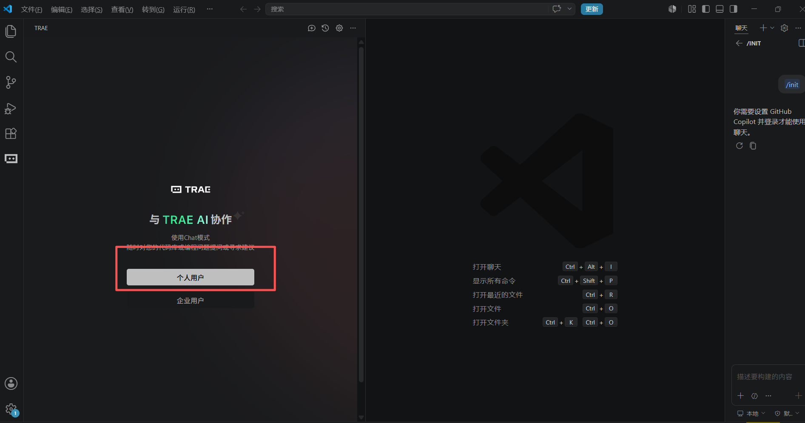The width and height of the screenshot is (805, 423).
Task: Click the TRAE panel scrollbar up arrow
Action: tap(361, 42)
